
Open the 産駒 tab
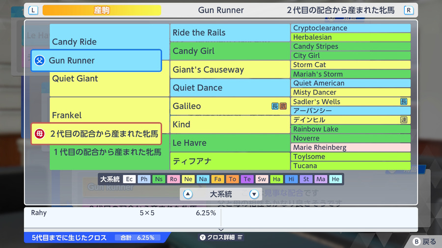click(x=102, y=10)
